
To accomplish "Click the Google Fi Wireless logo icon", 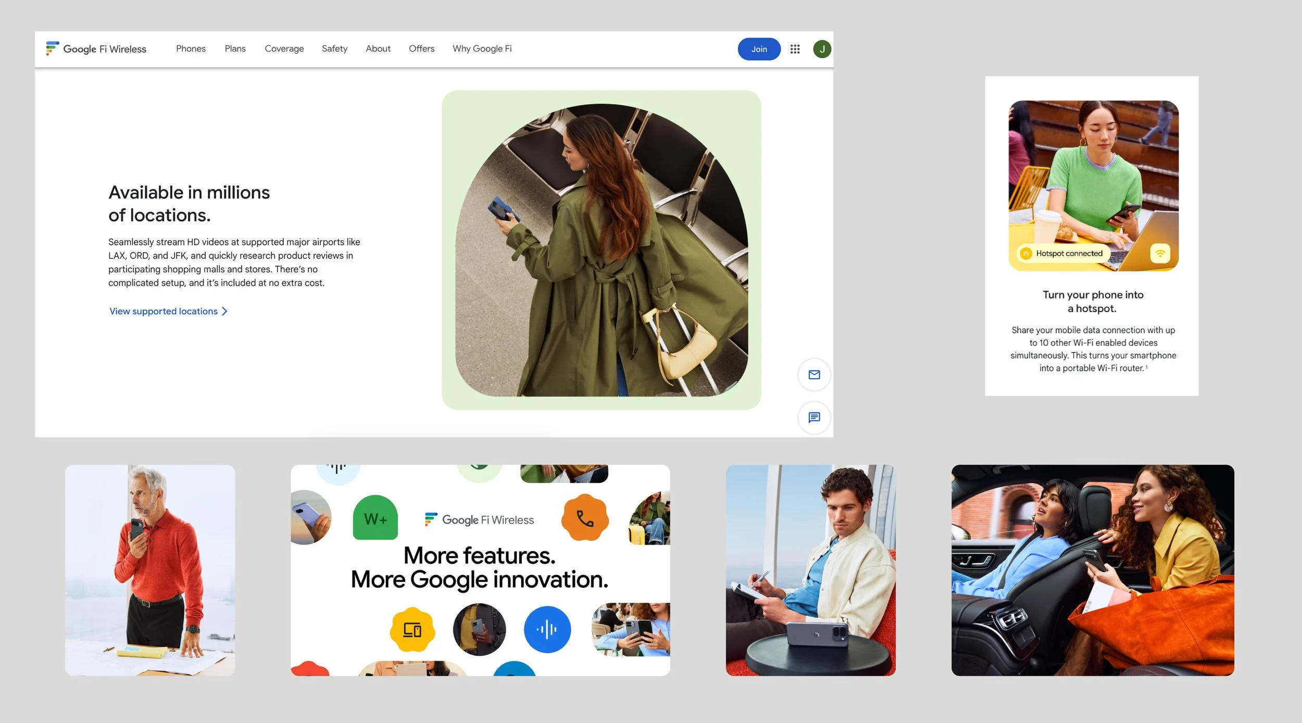I will pyautogui.click(x=52, y=48).
